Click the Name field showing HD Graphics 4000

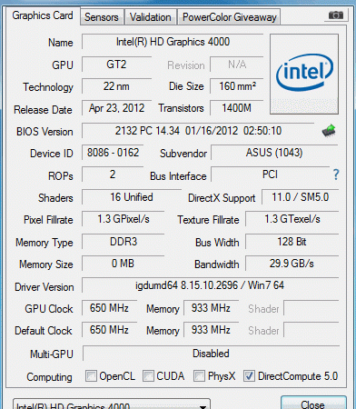point(173,42)
